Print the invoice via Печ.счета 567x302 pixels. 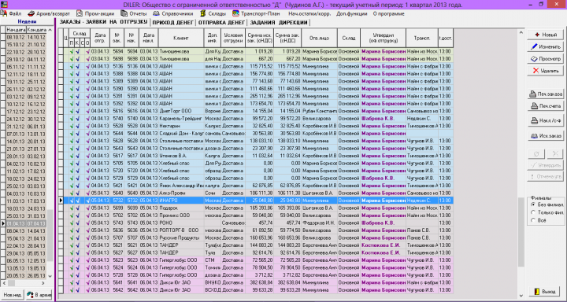(546, 106)
